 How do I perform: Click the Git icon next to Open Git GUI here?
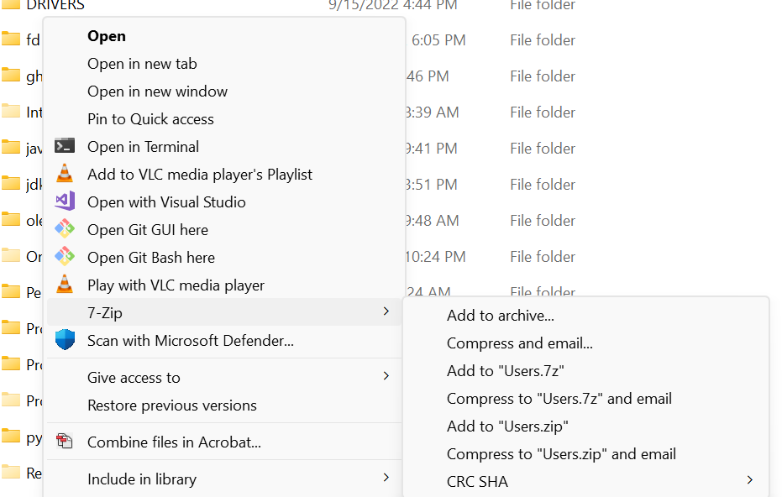coord(65,229)
